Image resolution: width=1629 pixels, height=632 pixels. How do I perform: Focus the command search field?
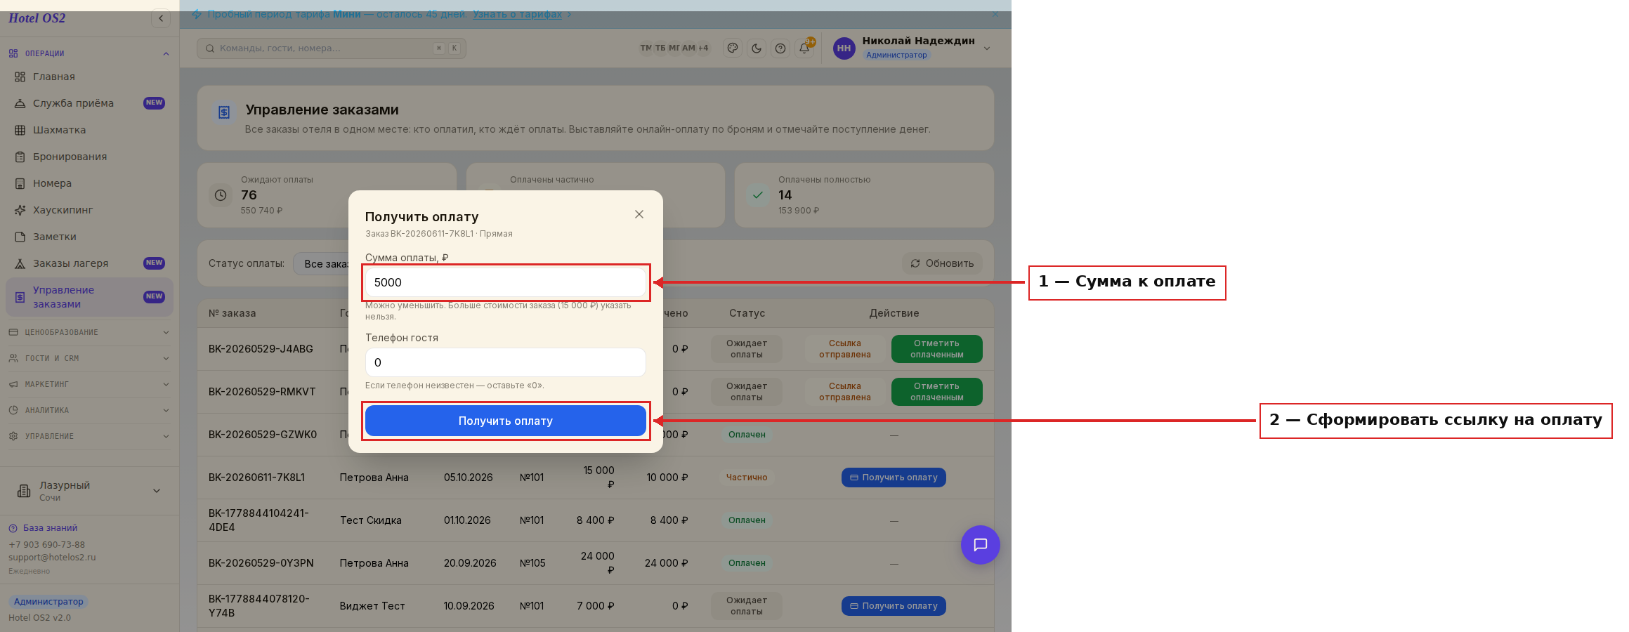[x=332, y=48]
